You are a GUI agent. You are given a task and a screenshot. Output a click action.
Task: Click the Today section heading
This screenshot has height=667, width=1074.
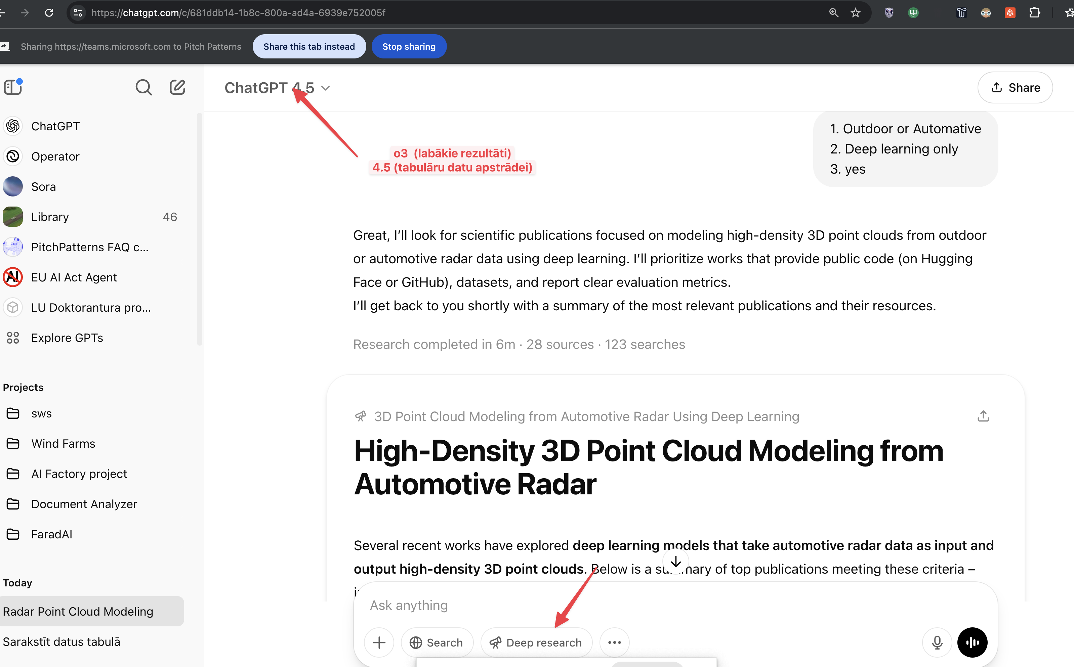pyautogui.click(x=18, y=583)
